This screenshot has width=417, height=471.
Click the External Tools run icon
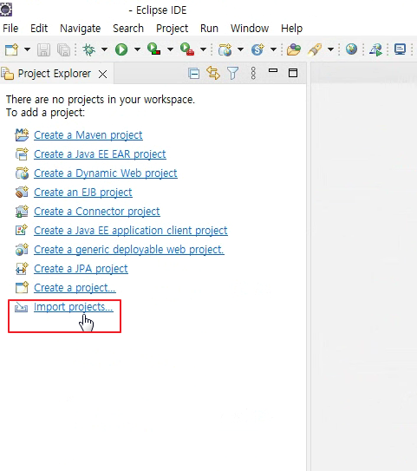tap(187, 49)
